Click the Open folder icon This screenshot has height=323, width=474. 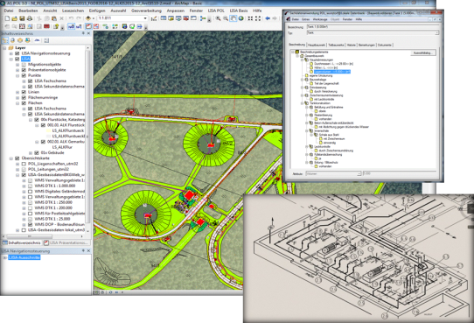pos(15,18)
